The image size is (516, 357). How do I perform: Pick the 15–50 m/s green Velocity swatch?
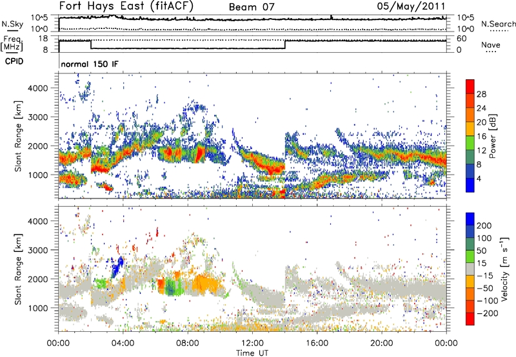[x=470, y=256]
